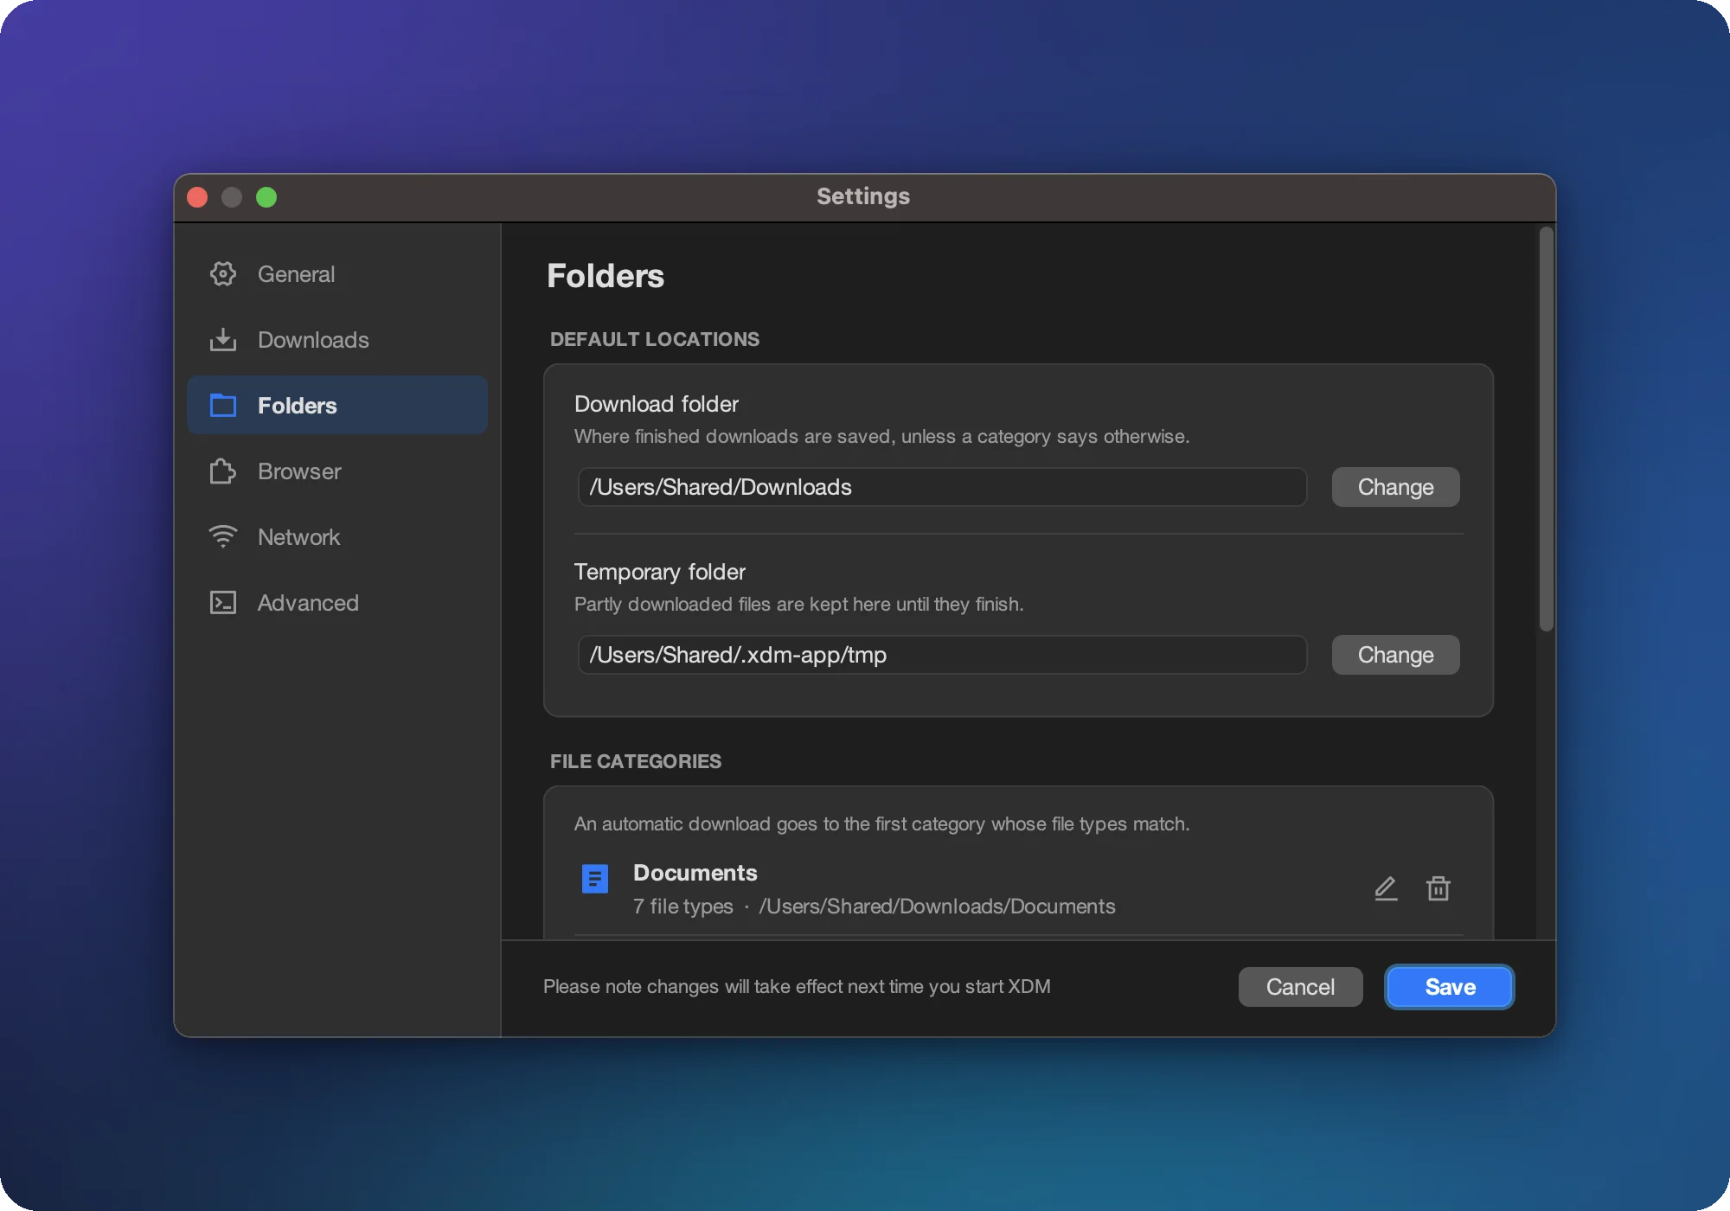Click the vertical scrollbar in settings pane
Viewport: 1730px width, 1211px height.
click(1547, 430)
